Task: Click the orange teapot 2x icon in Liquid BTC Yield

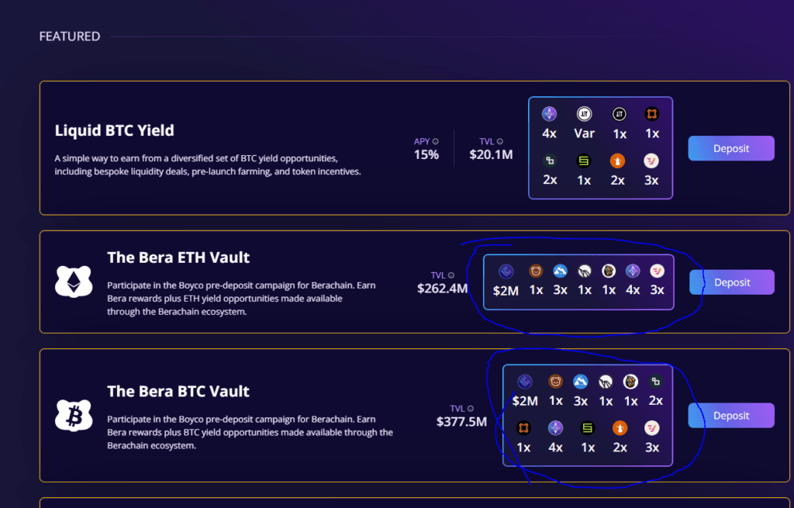Action: (x=618, y=161)
